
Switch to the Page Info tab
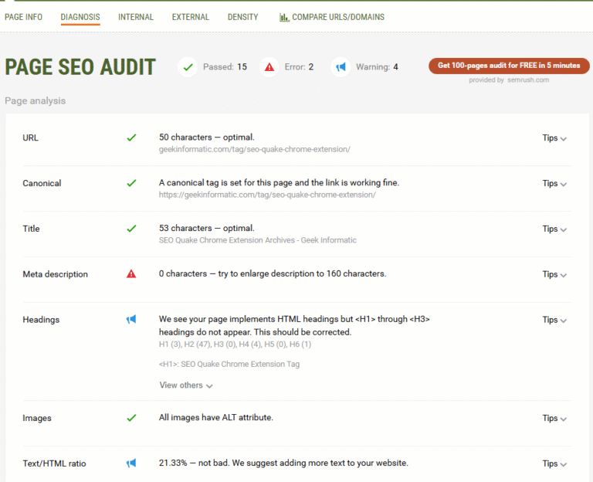tap(24, 17)
